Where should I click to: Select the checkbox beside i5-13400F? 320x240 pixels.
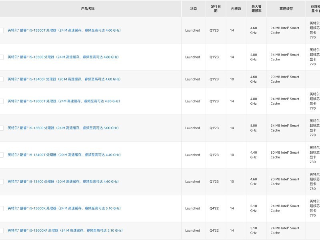[1, 79]
